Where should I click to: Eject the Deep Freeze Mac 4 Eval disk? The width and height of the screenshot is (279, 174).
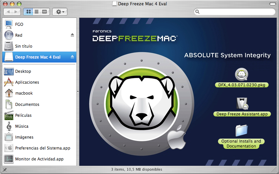tap(72, 57)
